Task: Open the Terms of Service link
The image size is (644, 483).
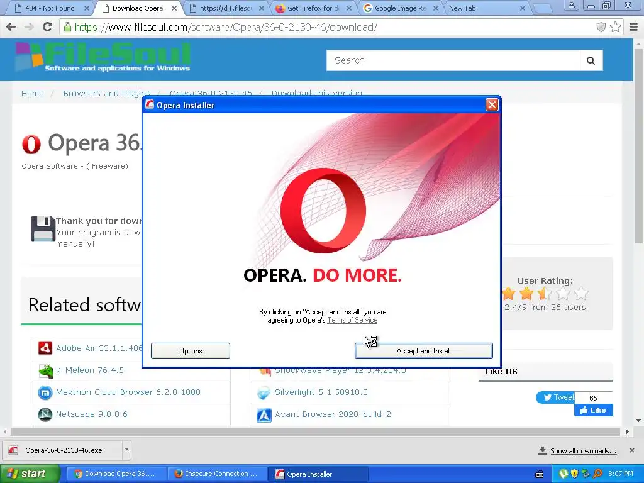Action: [352, 320]
